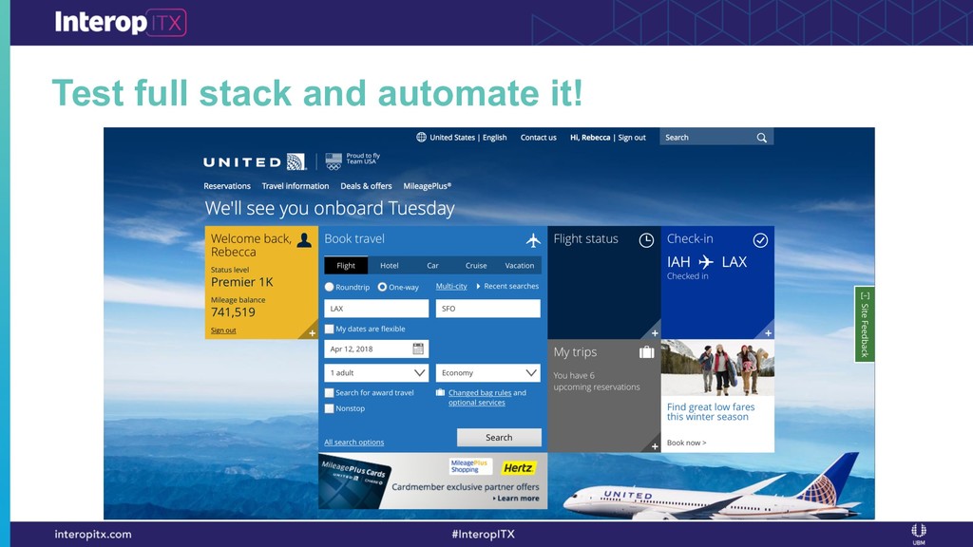Switch to the Car tab
This screenshot has width=973, height=547.
pyautogui.click(x=432, y=266)
